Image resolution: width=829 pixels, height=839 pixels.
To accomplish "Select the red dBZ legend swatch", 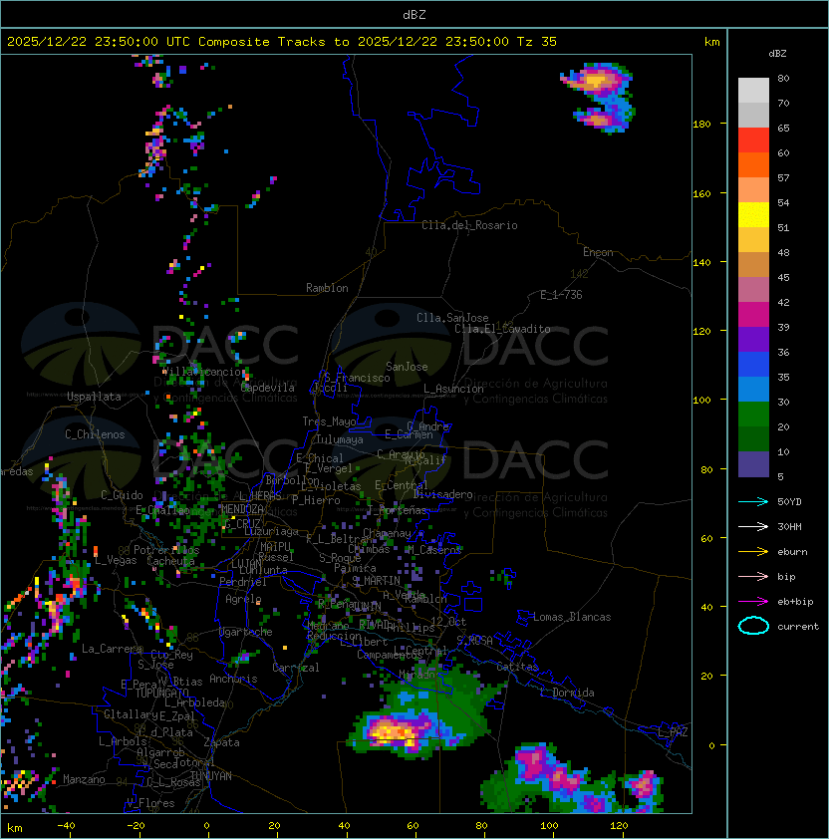I will coord(753,140).
